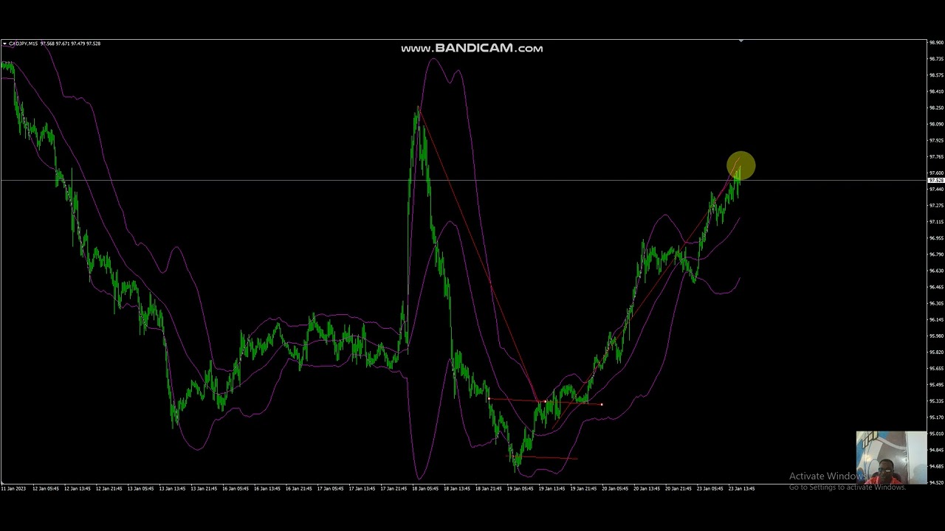Click the 23 Jan 13:45 time label
This screenshot has height=531, width=945.
coord(741,488)
